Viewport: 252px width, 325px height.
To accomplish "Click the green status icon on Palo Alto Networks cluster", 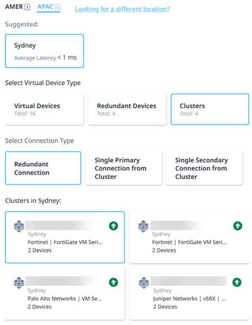I will (113, 282).
